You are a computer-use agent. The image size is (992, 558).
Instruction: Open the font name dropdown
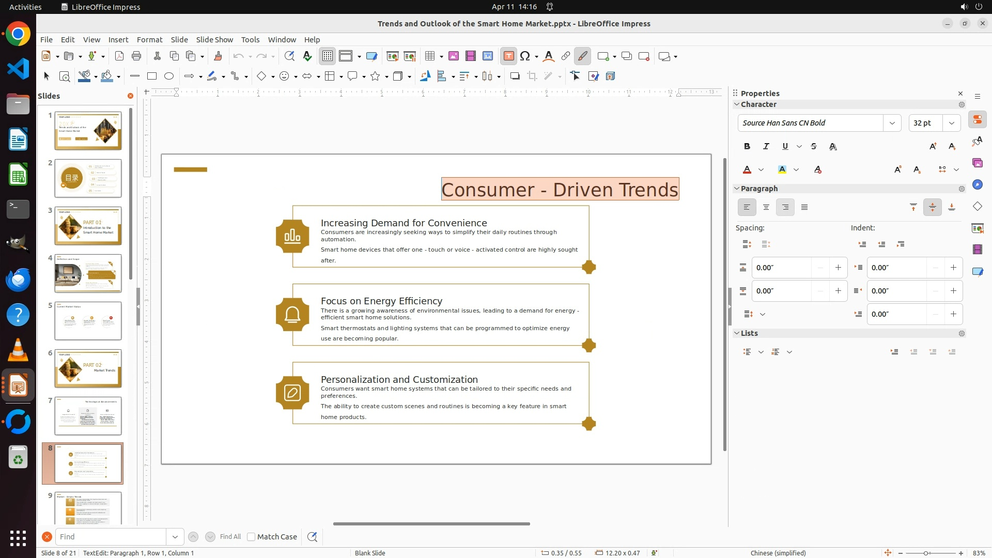892,123
